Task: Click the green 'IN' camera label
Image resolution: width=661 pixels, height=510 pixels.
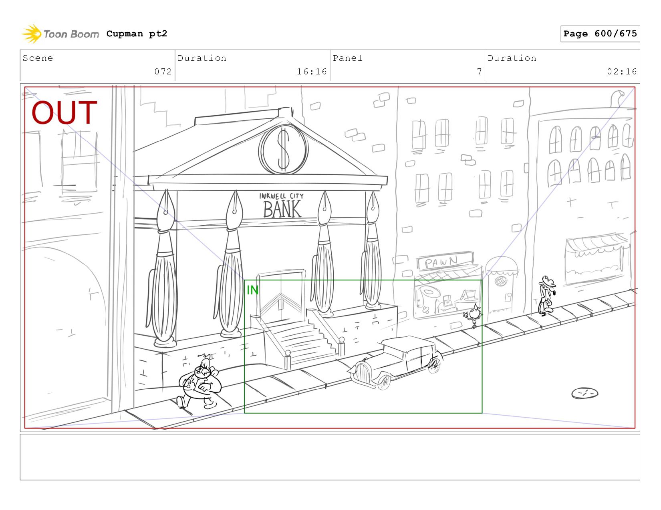Action: [x=252, y=290]
